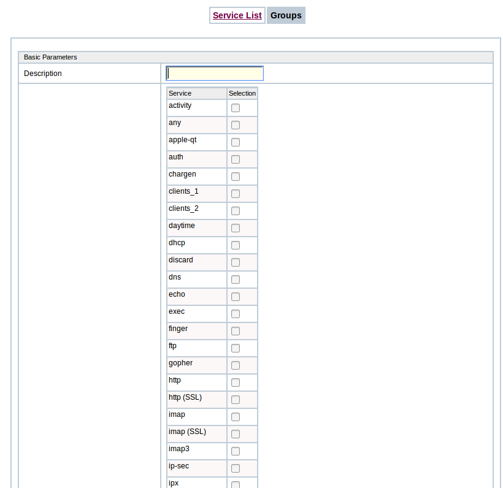Enable the dhcp service checkbox

point(236,245)
